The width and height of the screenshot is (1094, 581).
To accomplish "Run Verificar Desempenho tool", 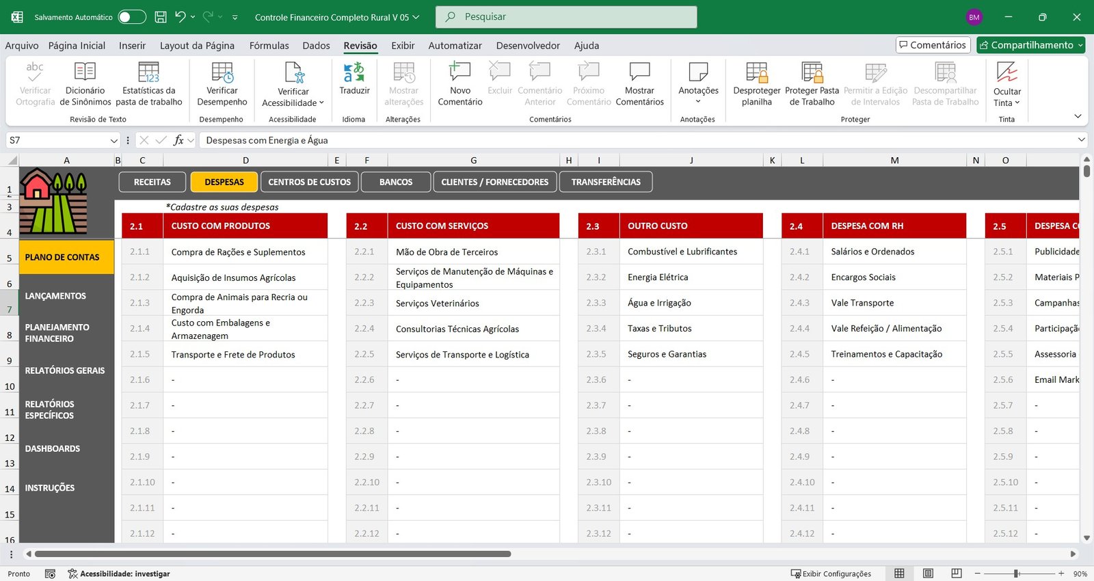I will 222,72.
